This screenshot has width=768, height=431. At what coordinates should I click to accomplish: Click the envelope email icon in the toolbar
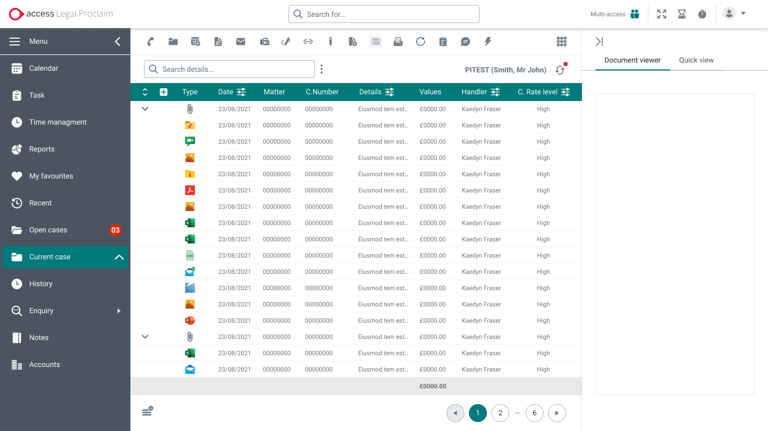coord(241,41)
